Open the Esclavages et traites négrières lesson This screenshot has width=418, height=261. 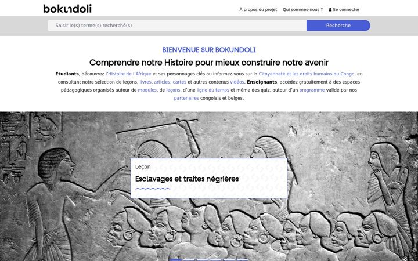(x=187, y=179)
